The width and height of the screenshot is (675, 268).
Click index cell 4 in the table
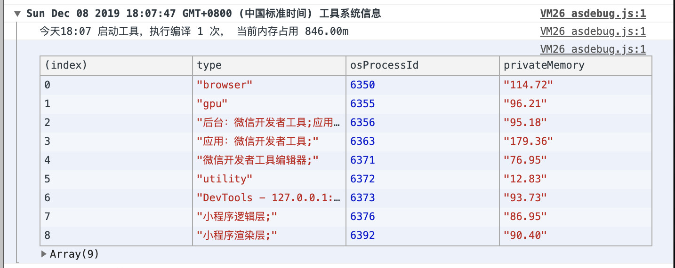click(117, 160)
